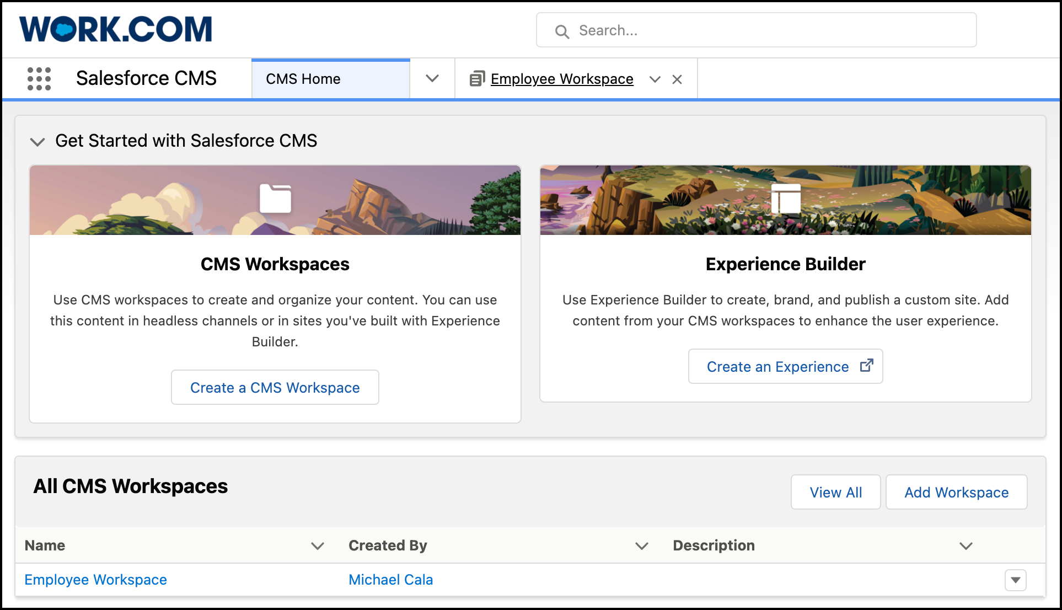Open the App Launcher dots grid

point(39,79)
